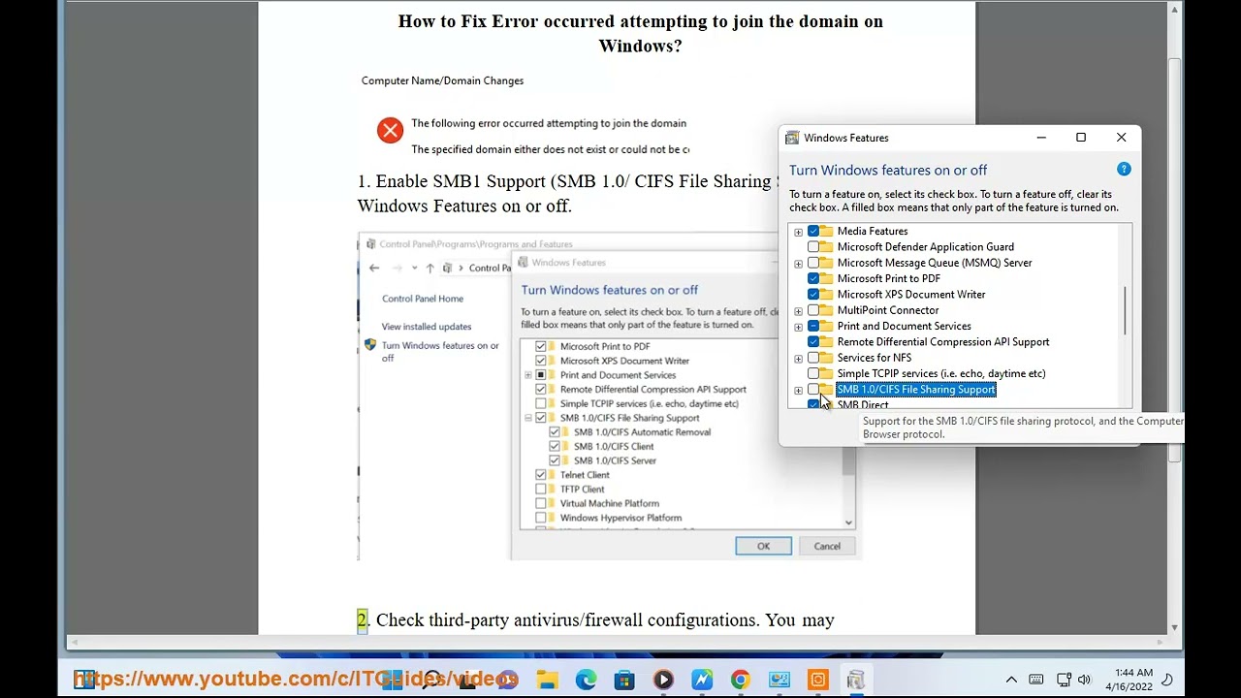The width and height of the screenshot is (1241, 698).
Task: Open the blue lightning-bolt taskbar app
Action: point(702,681)
